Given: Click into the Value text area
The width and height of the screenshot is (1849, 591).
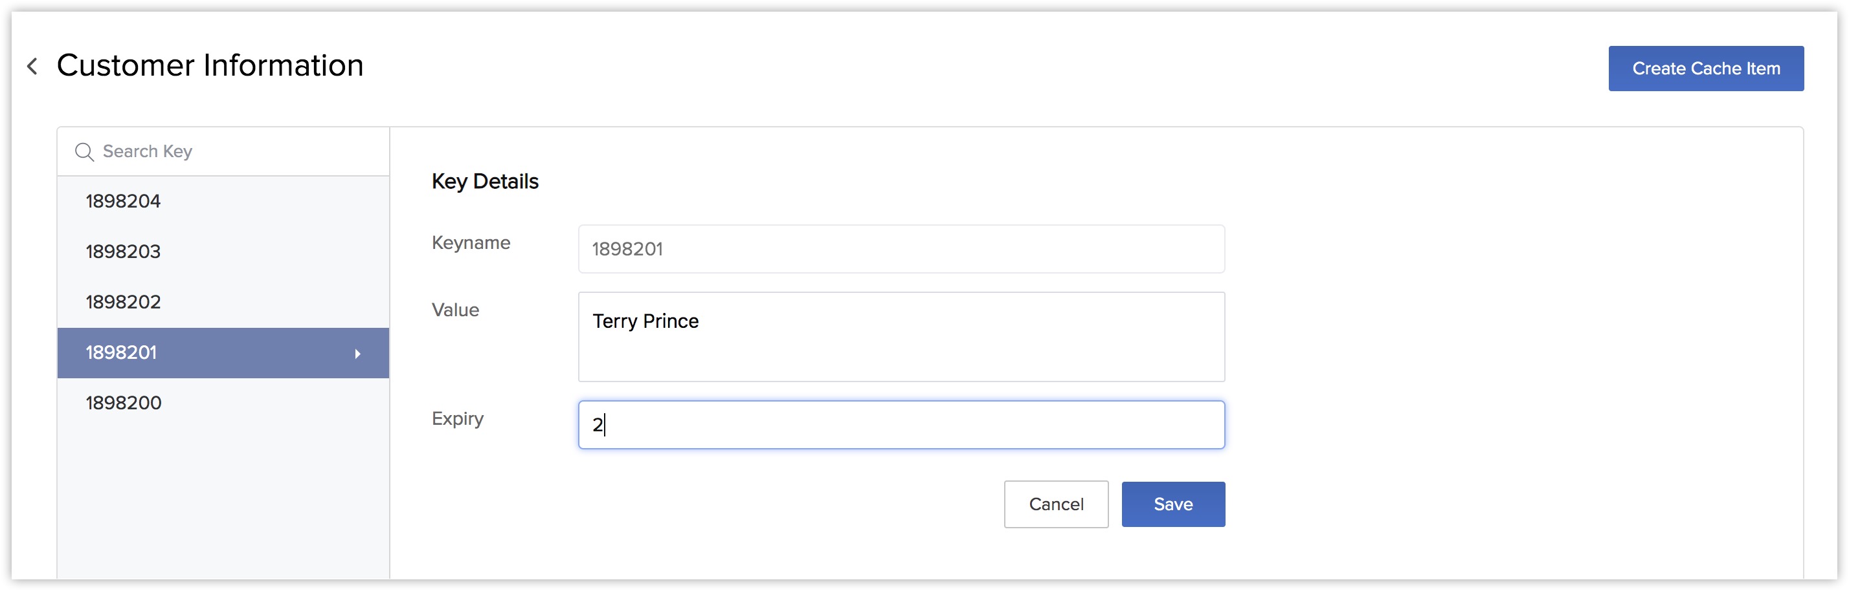Looking at the screenshot, I should (x=902, y=337).
